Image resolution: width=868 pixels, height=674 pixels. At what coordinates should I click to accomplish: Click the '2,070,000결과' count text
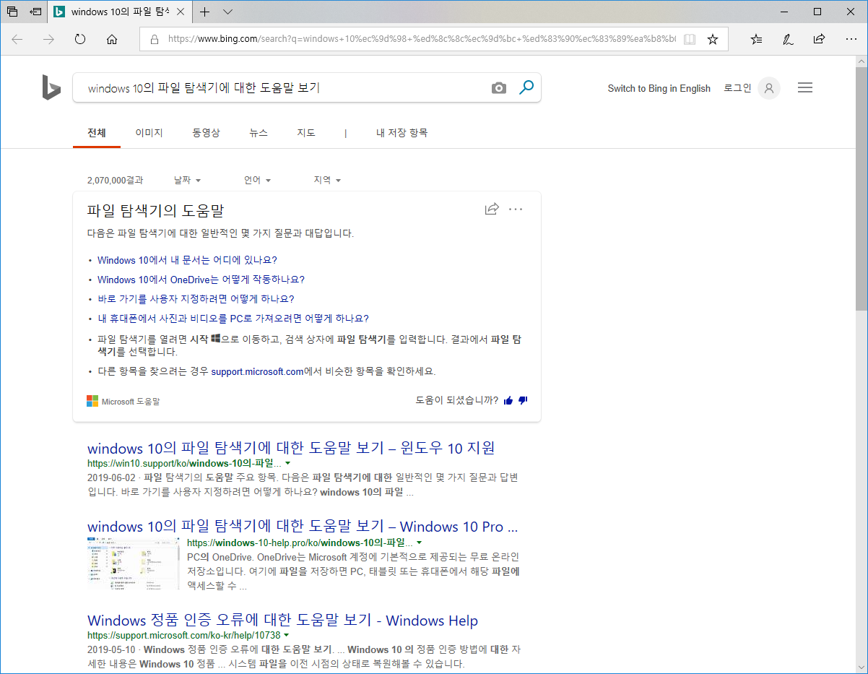115,180
